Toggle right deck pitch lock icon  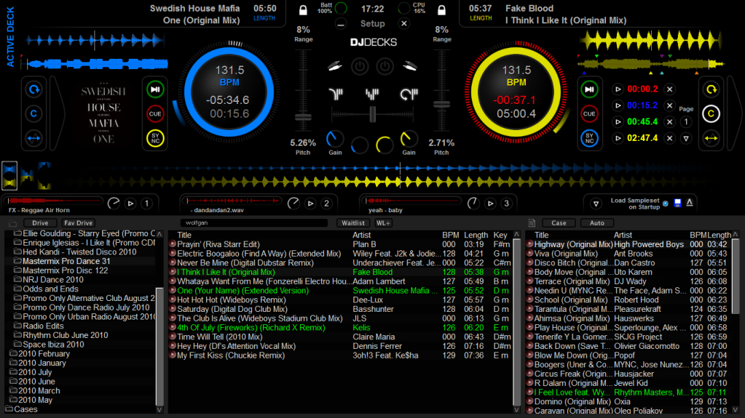pos(441,10)
